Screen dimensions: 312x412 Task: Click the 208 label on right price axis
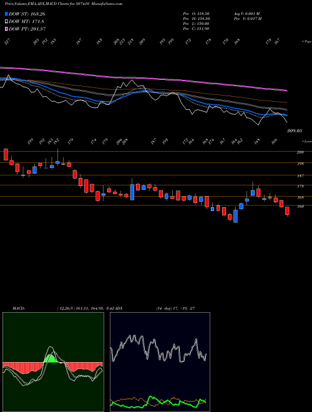(300, 152)
